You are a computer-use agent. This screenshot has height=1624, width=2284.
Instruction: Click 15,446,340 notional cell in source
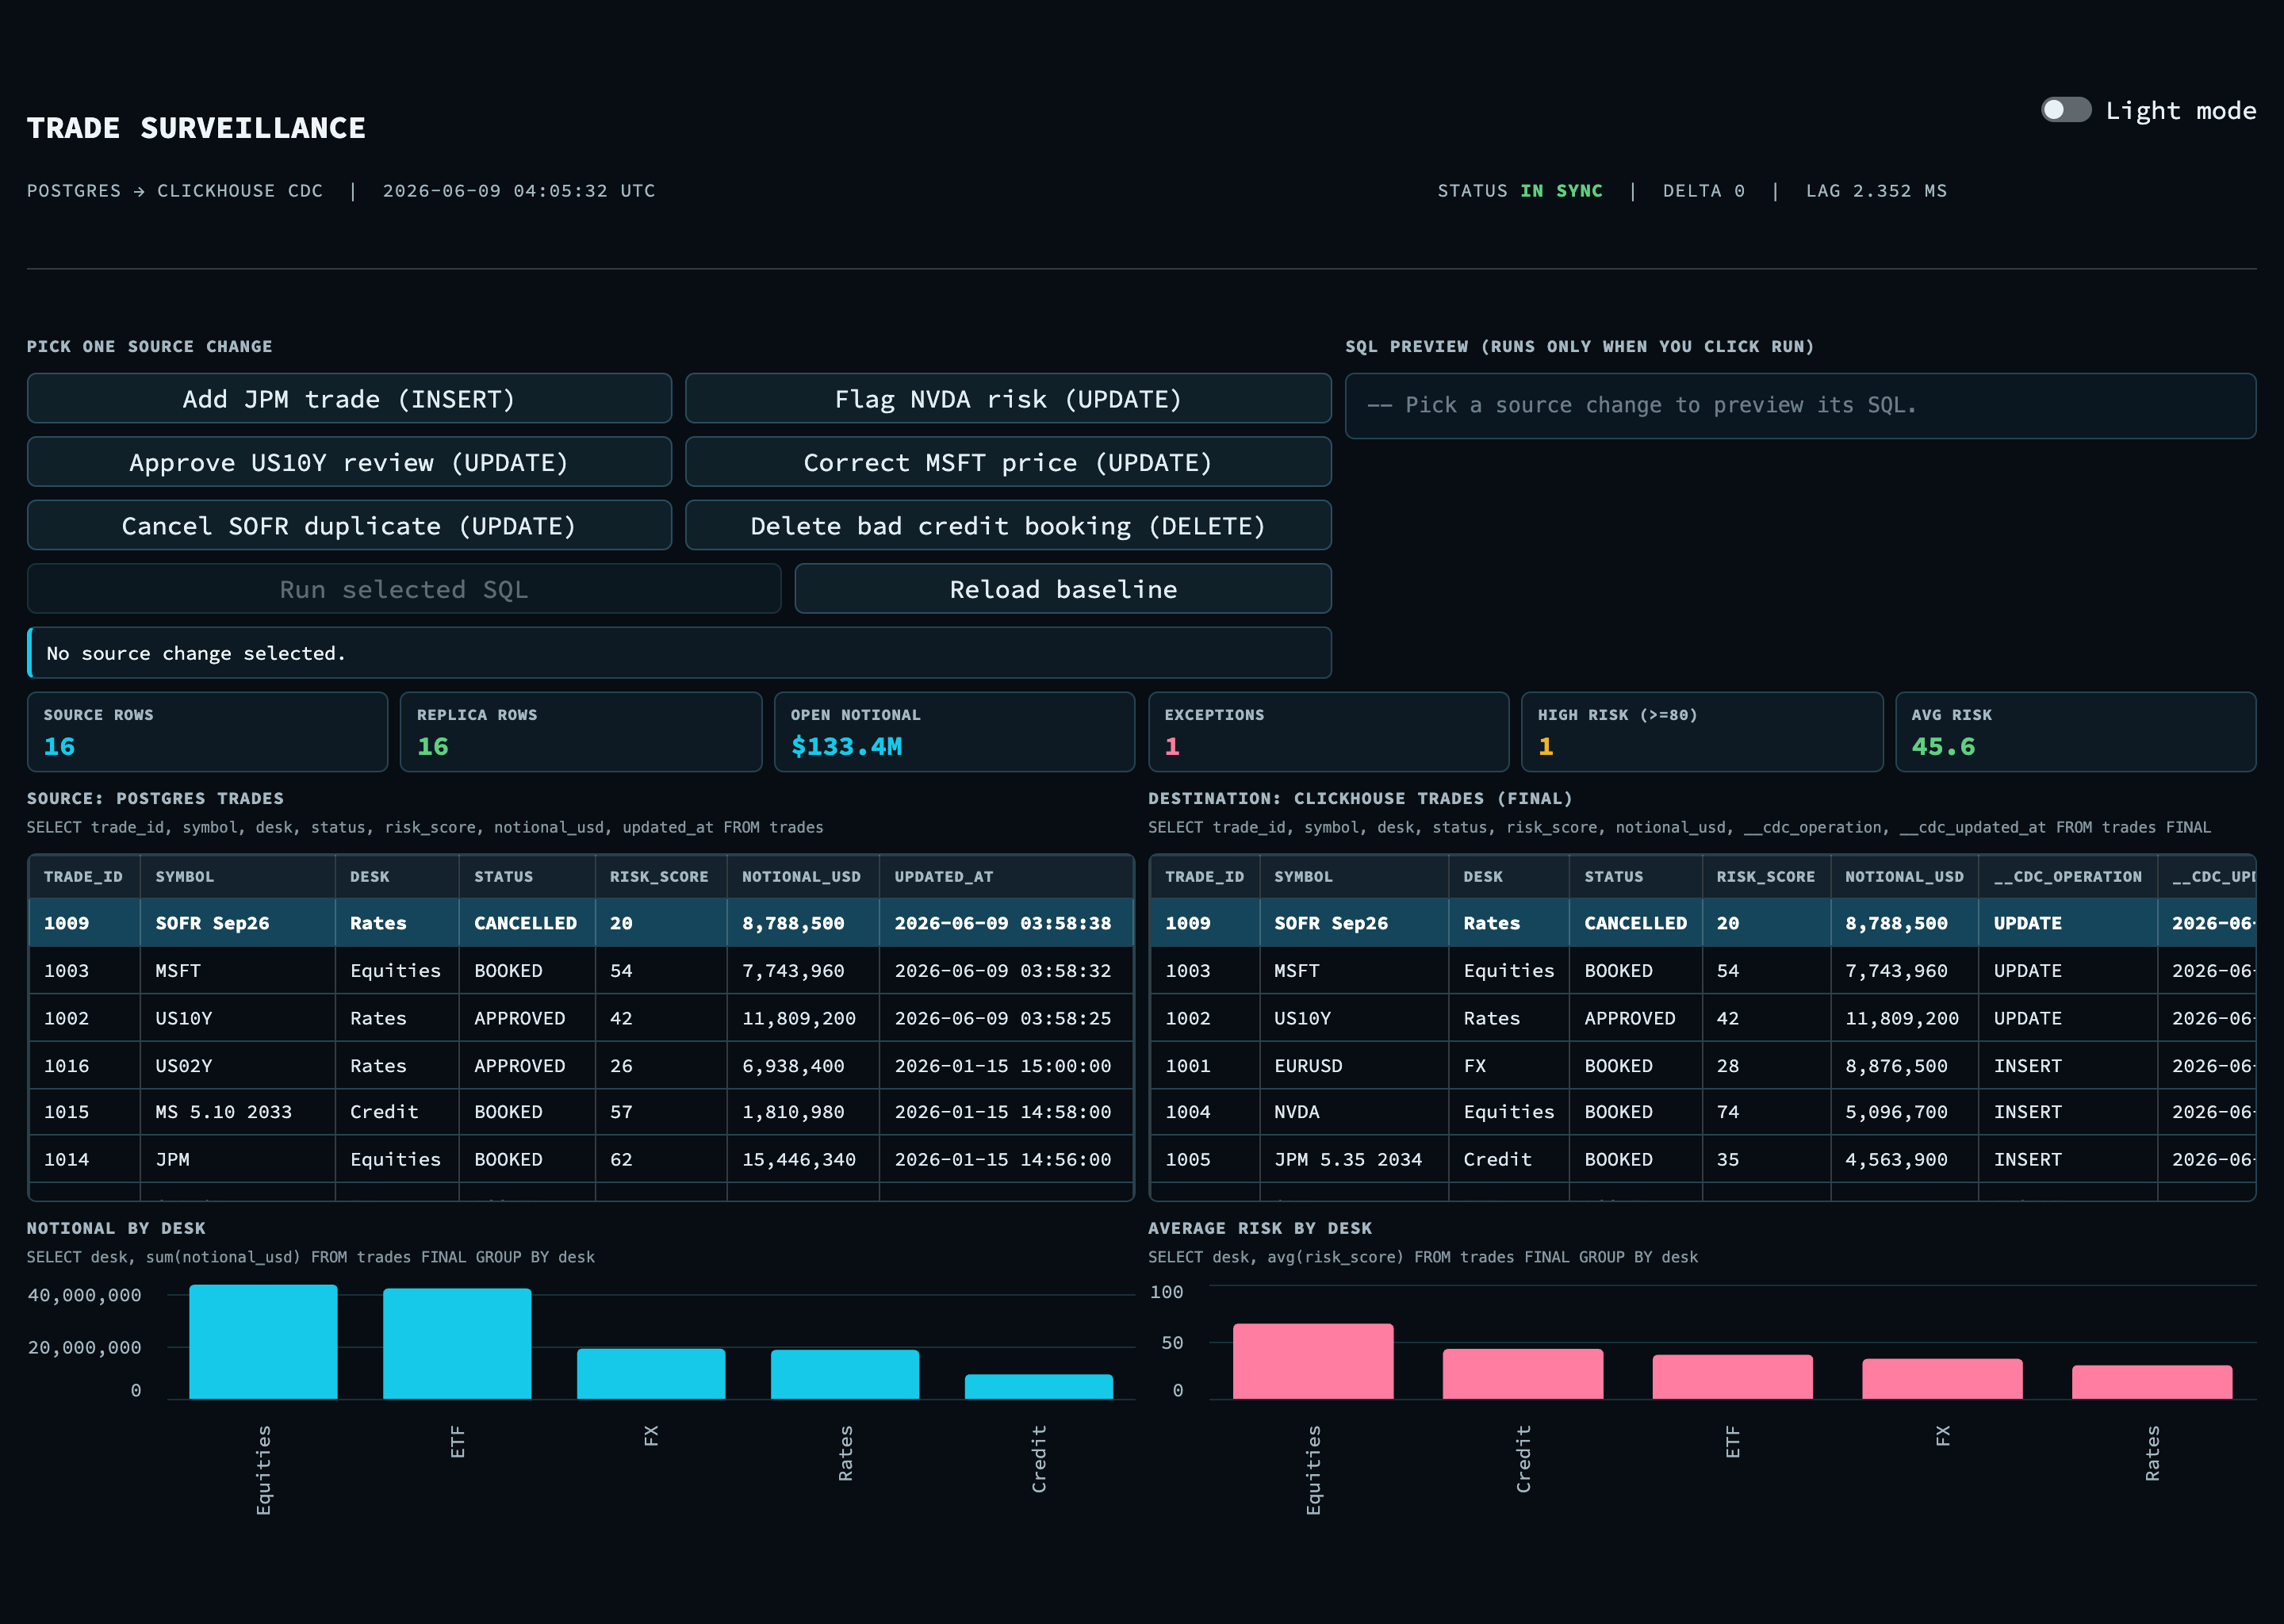[x=802, y=1160]
